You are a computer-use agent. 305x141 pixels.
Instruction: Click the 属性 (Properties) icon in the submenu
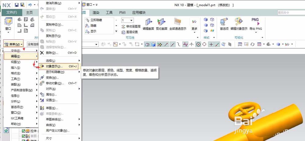point(42,94)
